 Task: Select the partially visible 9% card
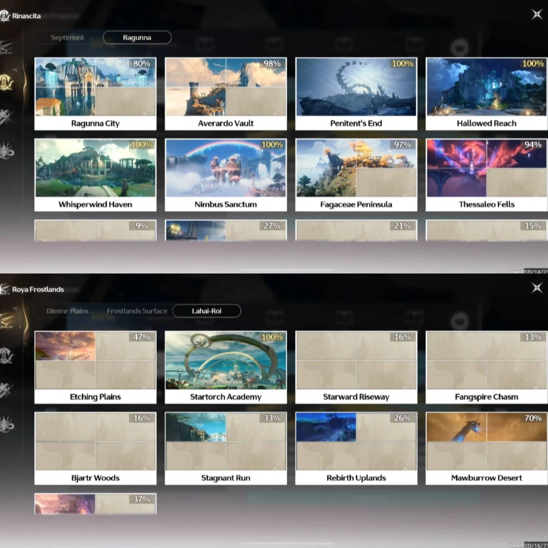point(95,230)
